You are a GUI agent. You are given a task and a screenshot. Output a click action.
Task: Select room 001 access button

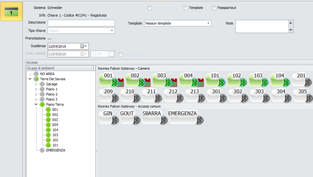click(x=111, y=80)
